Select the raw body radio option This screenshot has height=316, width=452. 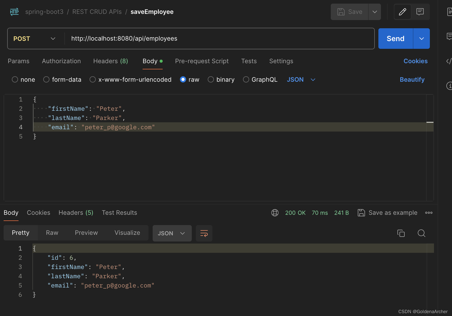183,80
